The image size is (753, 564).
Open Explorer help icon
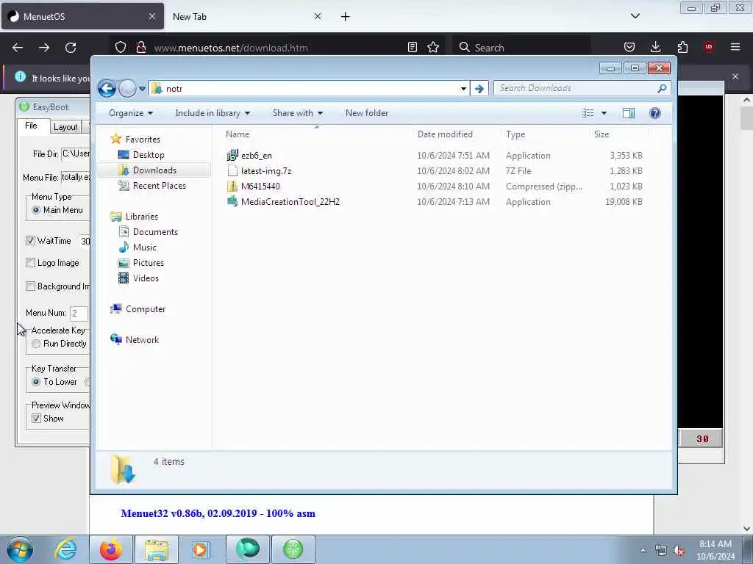(655, 113)
